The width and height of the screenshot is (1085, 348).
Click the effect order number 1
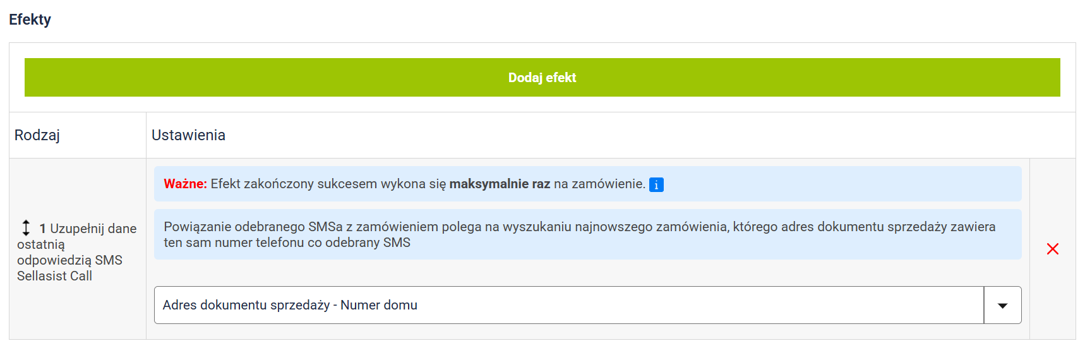pos(42,229)
